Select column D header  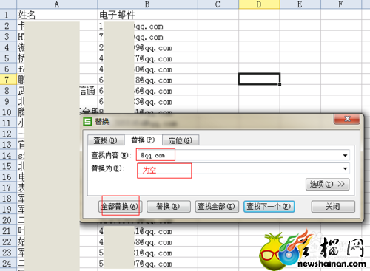coord(259,4)
